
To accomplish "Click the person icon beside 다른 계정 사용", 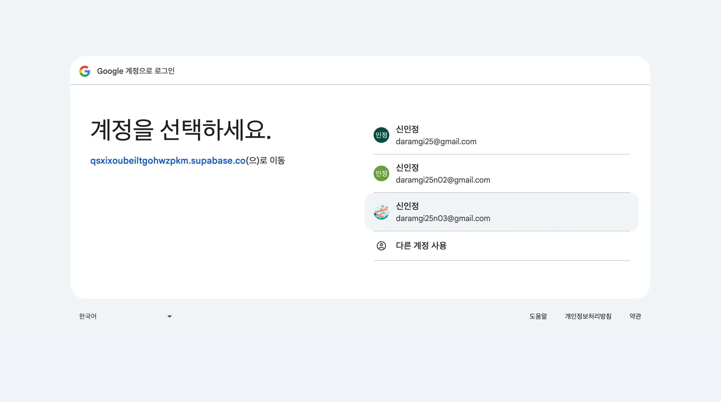I will [x=381, y=246].
